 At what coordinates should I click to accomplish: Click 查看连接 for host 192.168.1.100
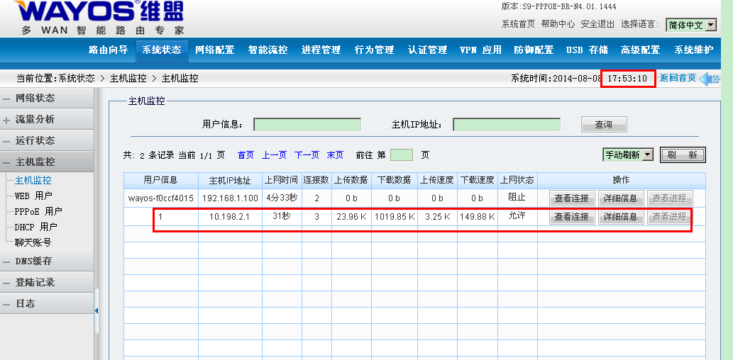click(571, 198)
